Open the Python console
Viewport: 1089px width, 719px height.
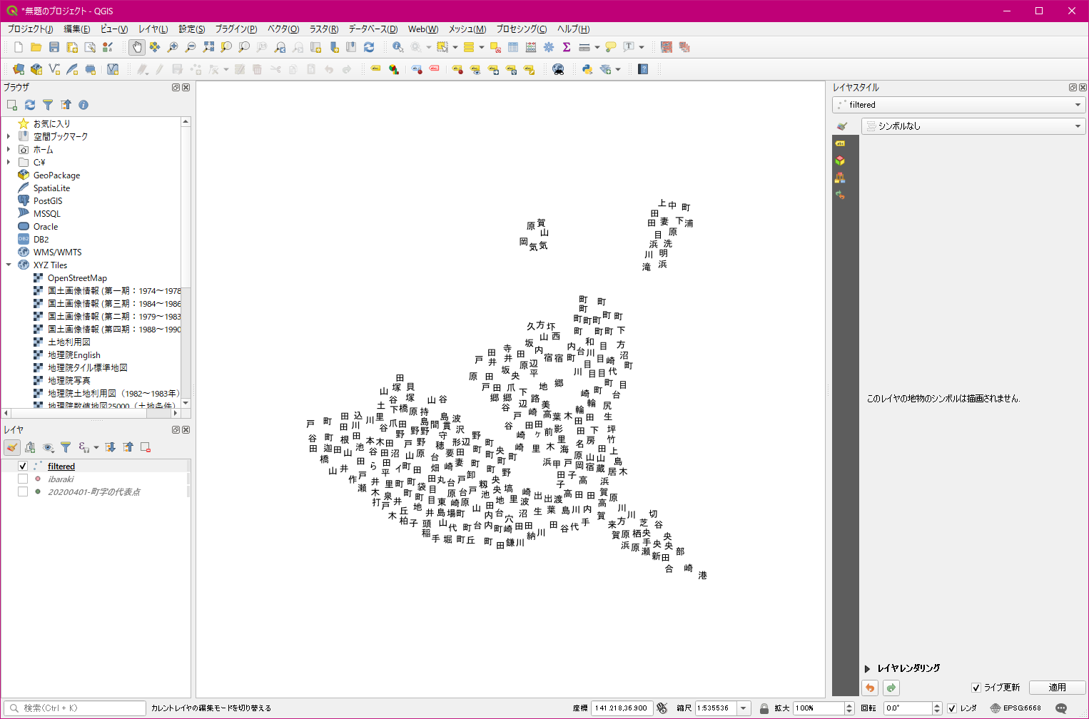tap(587, 69)
